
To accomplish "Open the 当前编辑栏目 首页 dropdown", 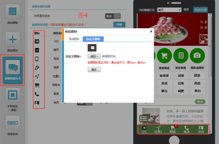I will click(169, 10).
